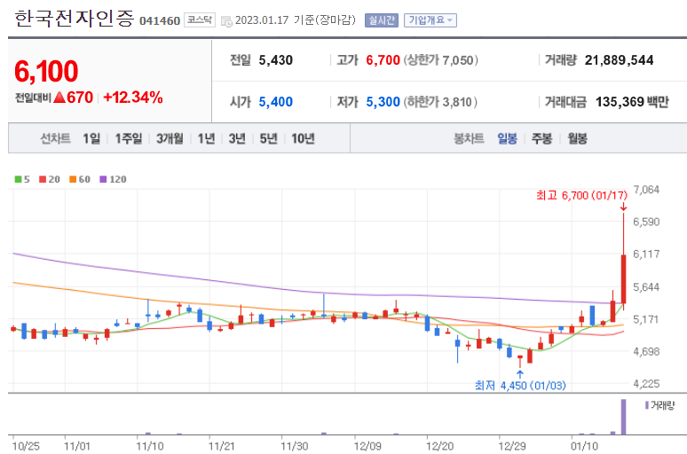Click the orange 60-day moving average swatch
Image resolution: width=687 pixels, height=454 pixels.
73,179
